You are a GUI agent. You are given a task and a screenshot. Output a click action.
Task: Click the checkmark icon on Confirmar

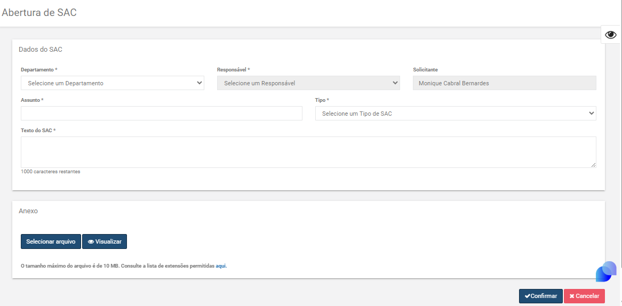[x=527, y=296]
